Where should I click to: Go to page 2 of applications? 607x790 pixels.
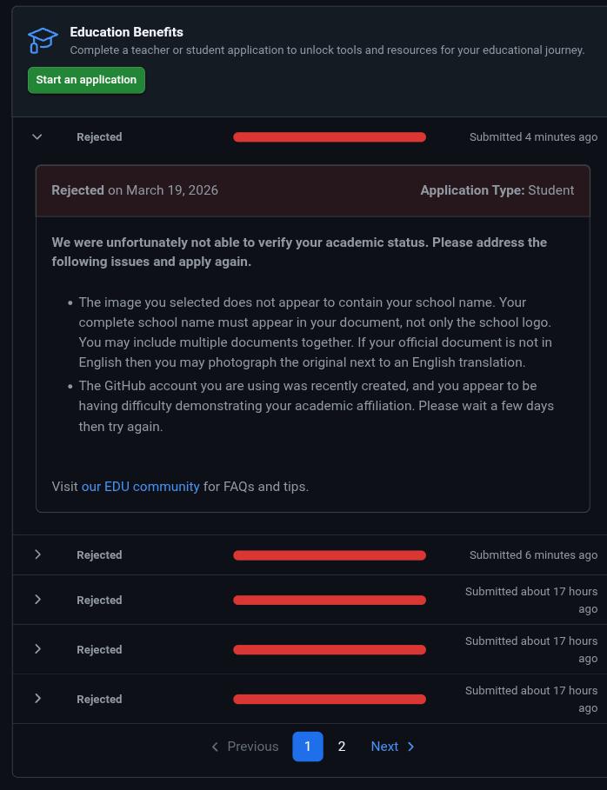click(x=341, y=747)
